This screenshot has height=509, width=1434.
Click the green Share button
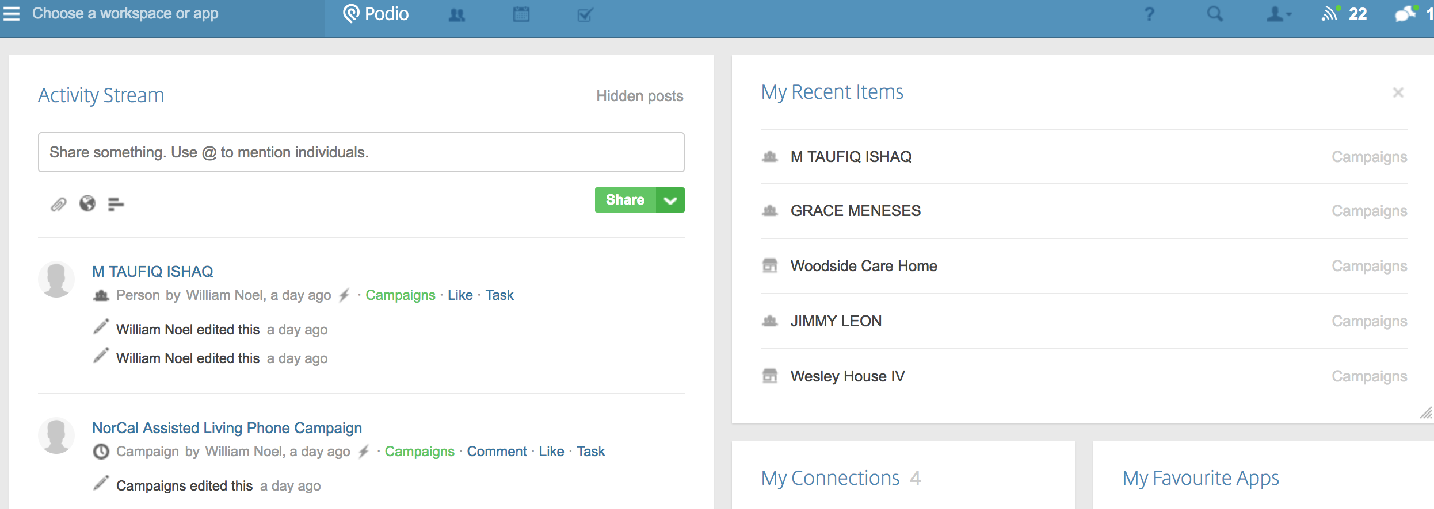(x=625, y=200)
